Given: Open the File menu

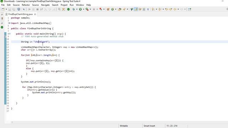Looking at the screenshot, I should [3, 5].
